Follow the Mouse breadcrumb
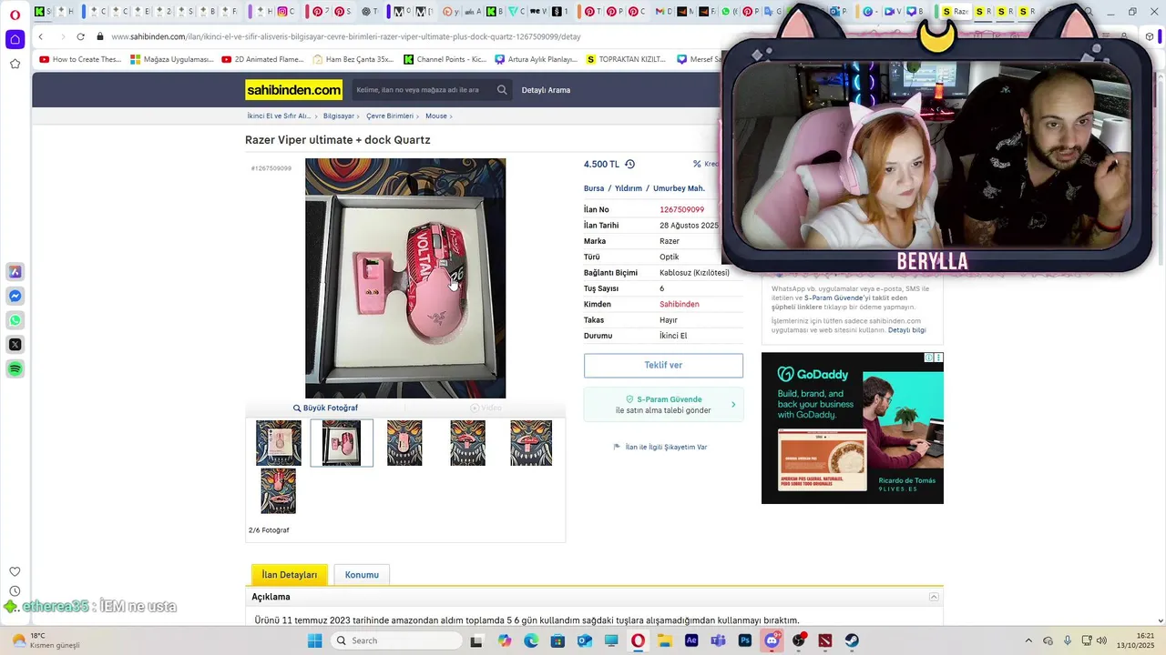This screenshot has width=1166, height=655. [x=436, y=116]
